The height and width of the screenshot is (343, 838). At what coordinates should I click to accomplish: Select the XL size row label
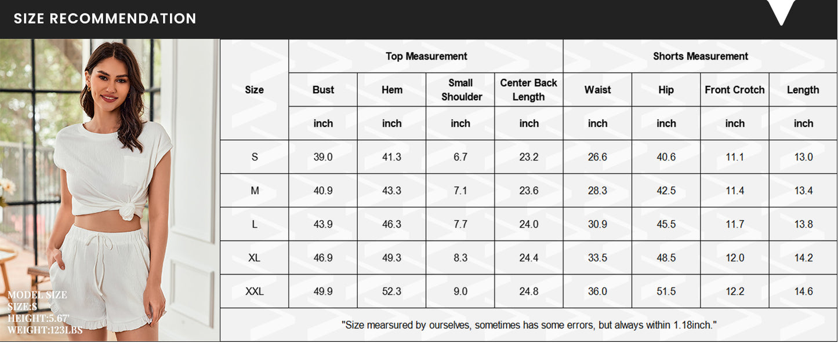coord(254,258)
